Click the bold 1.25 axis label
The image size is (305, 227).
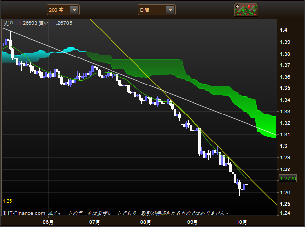click(285, 204)
